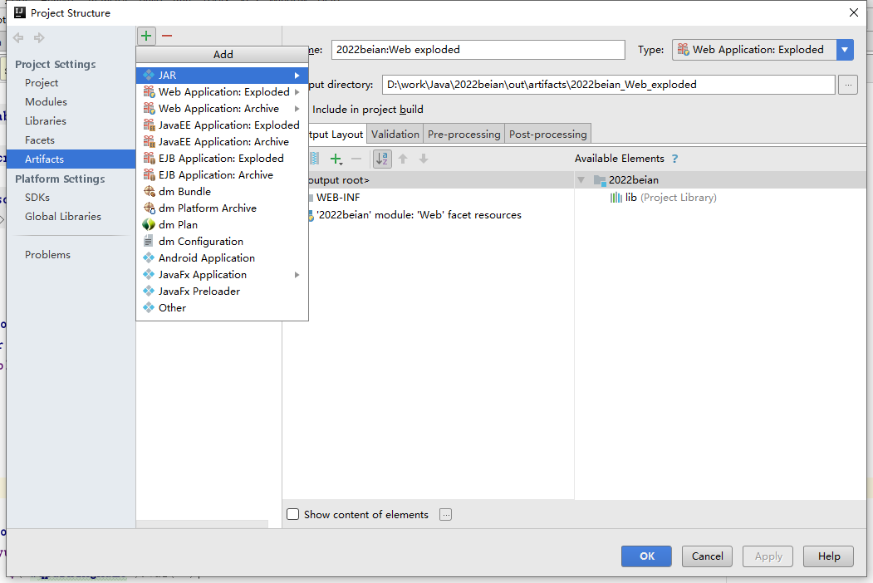873x583 pixels.
Task: Select Android Application in Add menu
Action: pyautogui.click(x=206, y=258)
